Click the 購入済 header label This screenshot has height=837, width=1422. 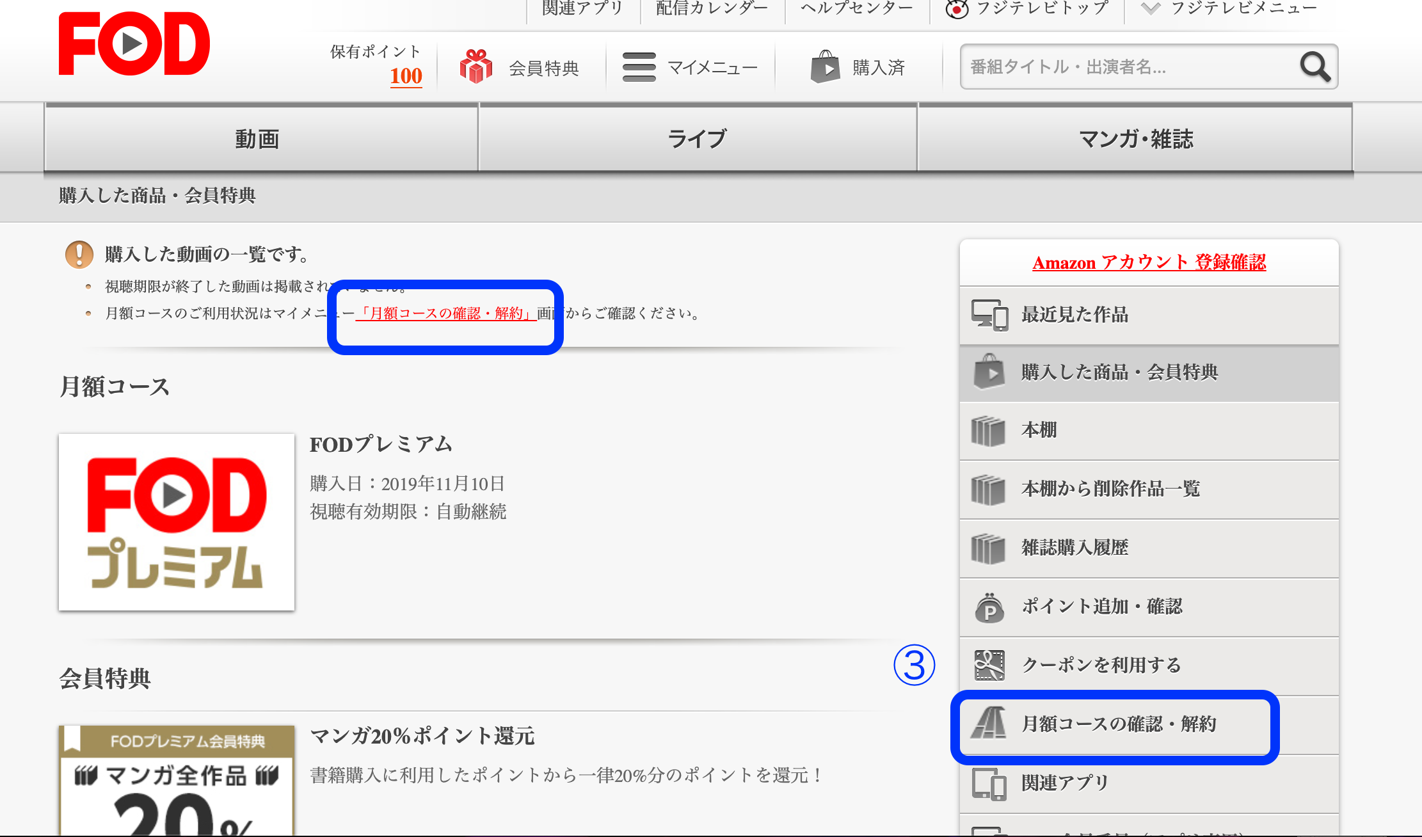[x=879, y=67]
